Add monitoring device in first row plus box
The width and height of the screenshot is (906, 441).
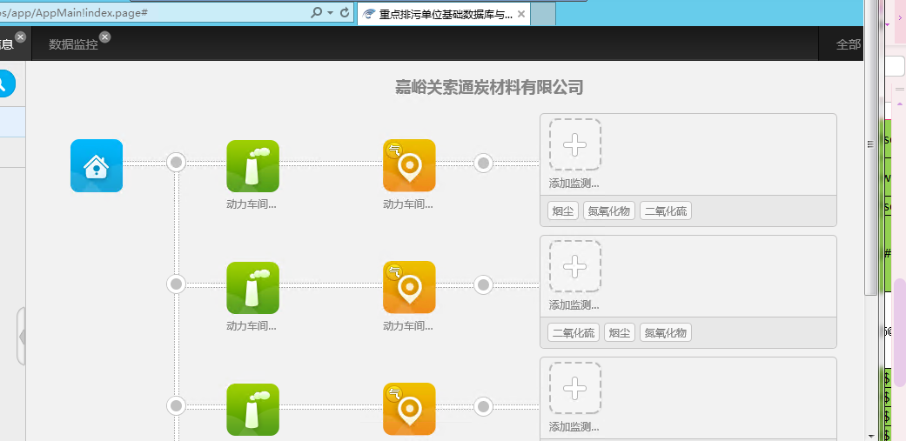(575, 145)
